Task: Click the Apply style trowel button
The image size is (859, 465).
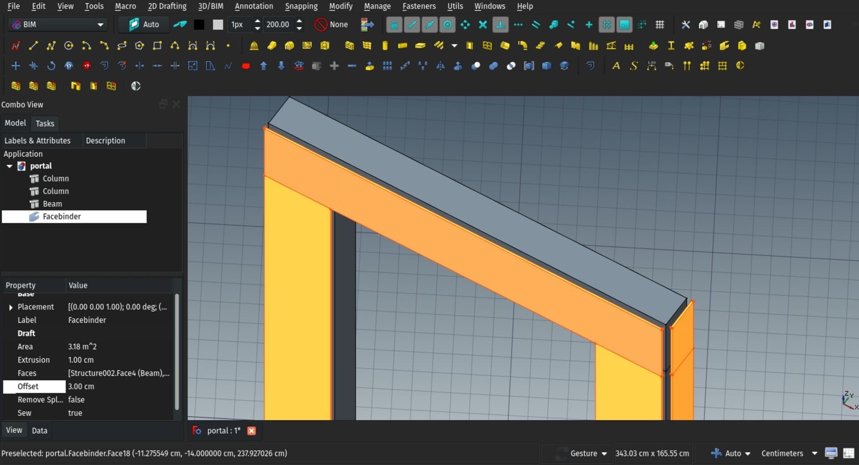Action: [x=180, y=25]
